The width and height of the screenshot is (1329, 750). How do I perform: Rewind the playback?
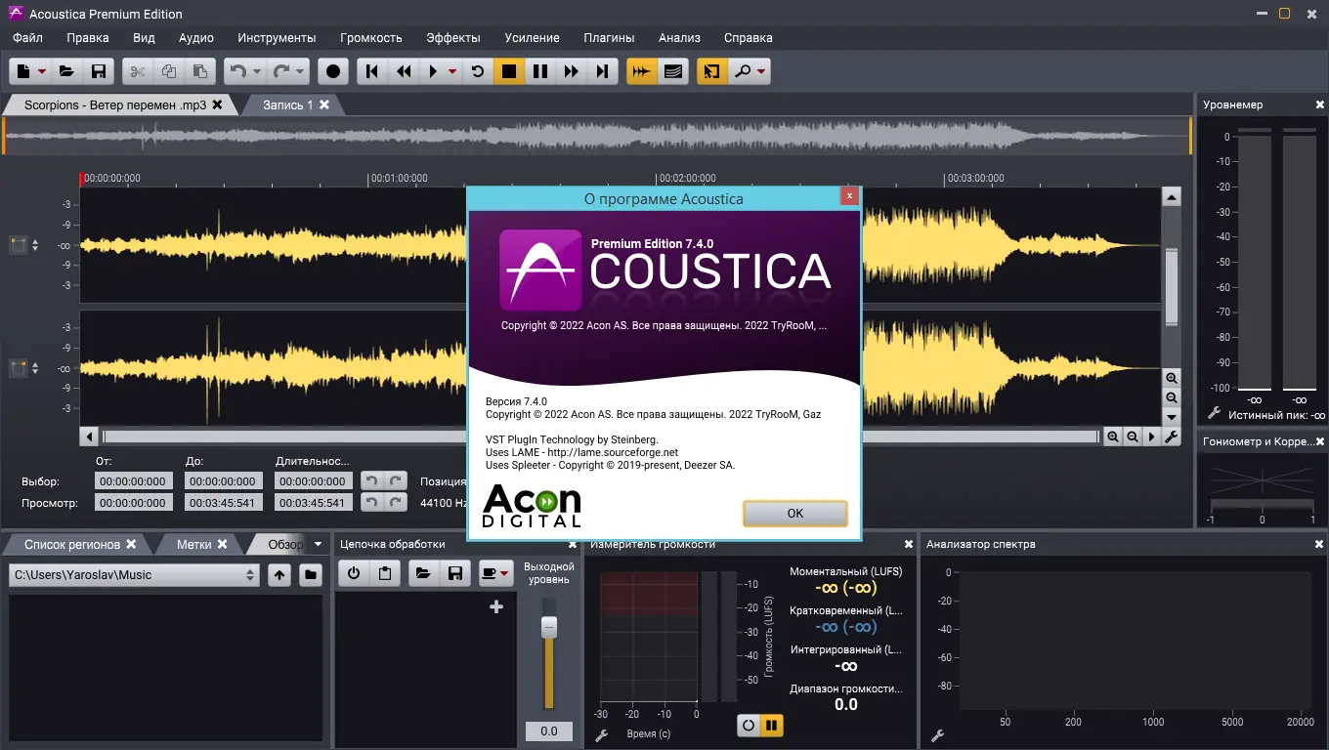(404, 71)
